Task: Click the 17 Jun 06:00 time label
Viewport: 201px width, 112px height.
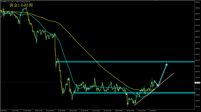Action: point(62,111)
